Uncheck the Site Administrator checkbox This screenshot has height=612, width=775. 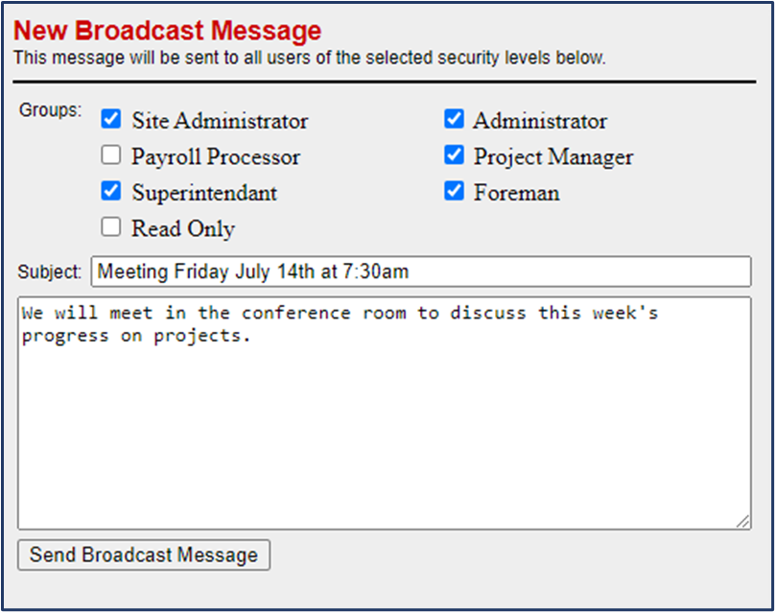click(110, 119)
